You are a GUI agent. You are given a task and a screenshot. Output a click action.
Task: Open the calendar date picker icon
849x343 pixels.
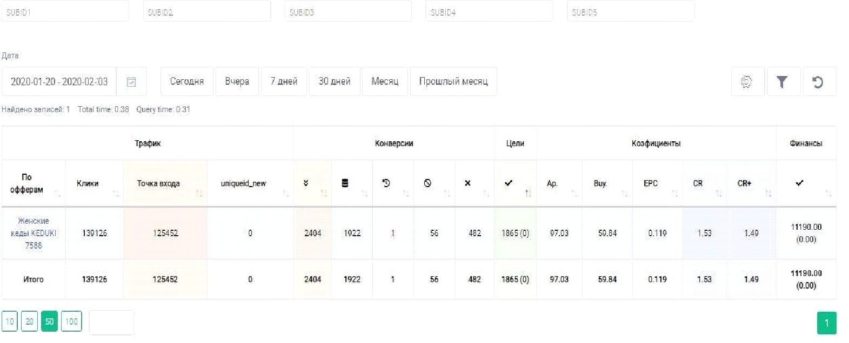pyautogui.click(x=131, y=82)
